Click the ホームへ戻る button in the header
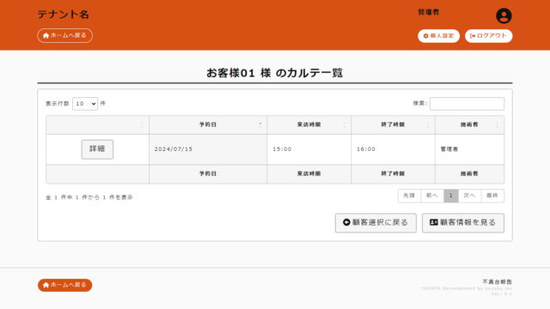This screenshot has width=550, height=309. (65, 35)
